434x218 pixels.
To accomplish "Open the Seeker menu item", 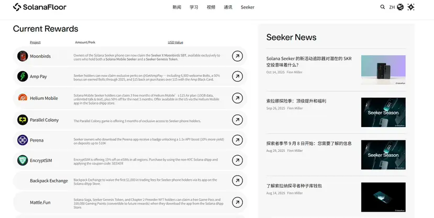I will pyautogui.click(x=248, y=7).
